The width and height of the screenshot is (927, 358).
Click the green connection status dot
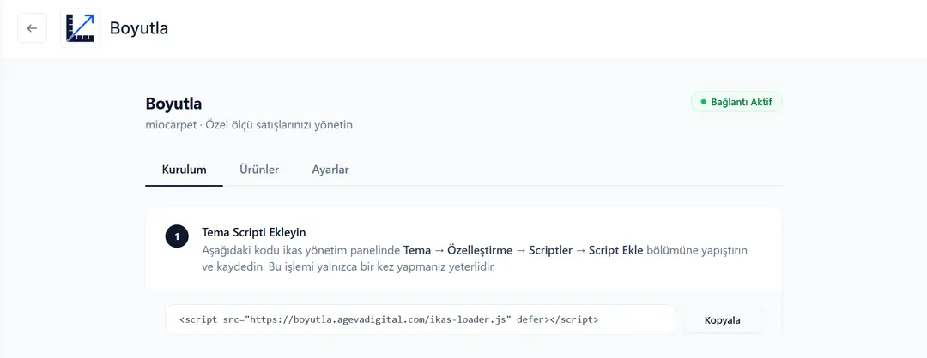point(703,102)
